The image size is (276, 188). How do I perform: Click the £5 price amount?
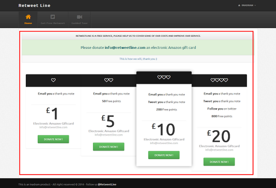[108, 121]
